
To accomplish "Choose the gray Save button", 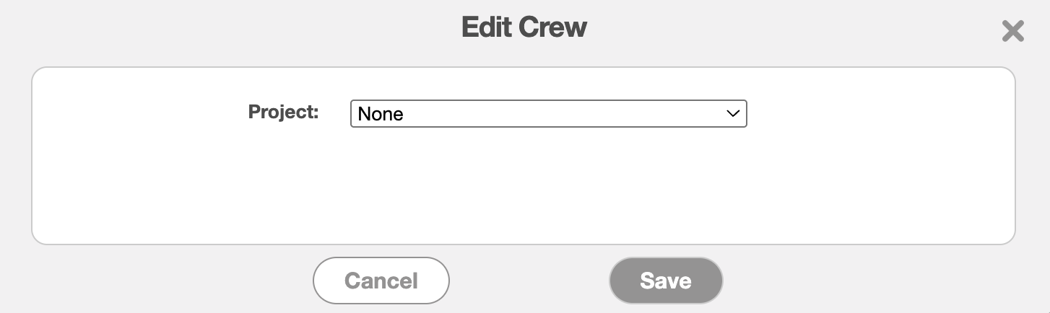I will click(666, 281).
